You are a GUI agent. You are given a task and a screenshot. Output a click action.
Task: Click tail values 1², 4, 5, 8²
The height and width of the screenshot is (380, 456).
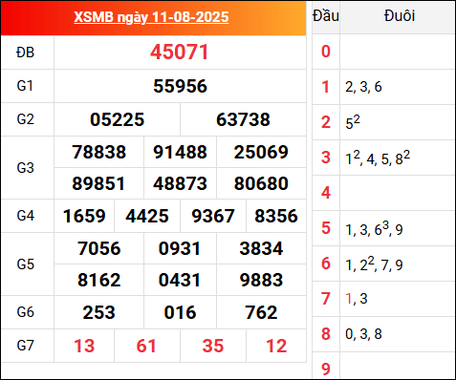pos(378,158)
